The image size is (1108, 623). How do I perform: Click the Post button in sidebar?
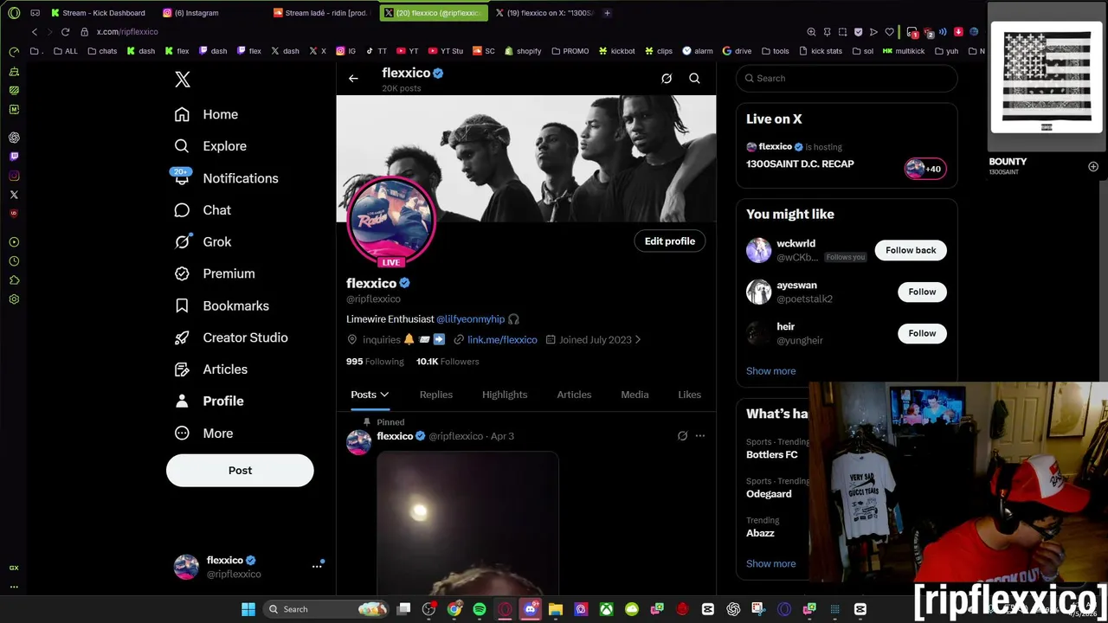(240, 471)
